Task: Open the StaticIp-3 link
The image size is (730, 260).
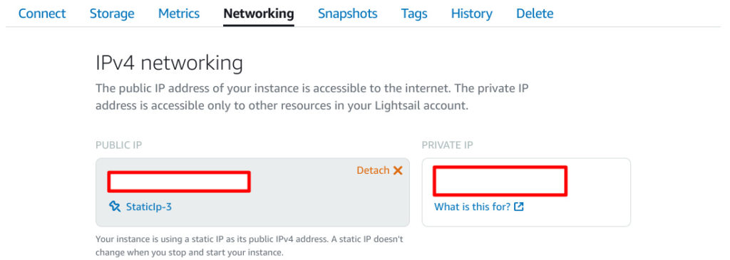Action: (149, 207)
